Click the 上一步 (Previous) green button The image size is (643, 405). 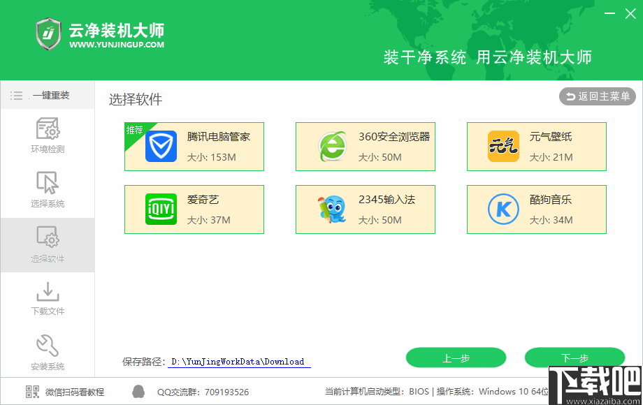pos(456,358)
